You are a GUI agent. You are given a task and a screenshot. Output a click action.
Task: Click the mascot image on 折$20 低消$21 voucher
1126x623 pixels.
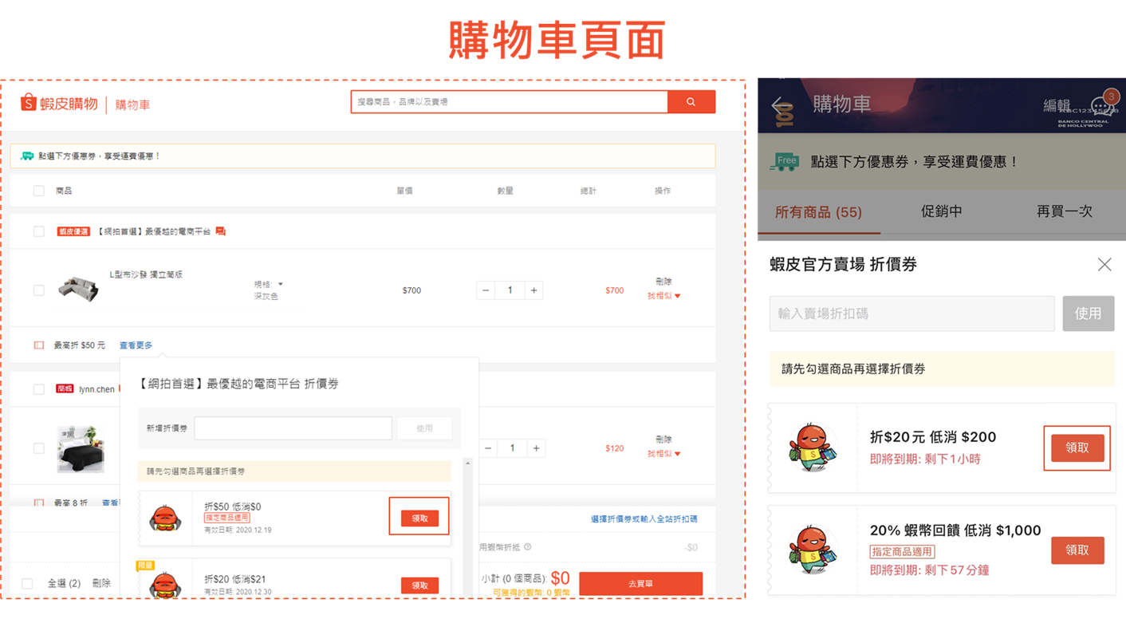pyautogui.click(x=165, y=585)
